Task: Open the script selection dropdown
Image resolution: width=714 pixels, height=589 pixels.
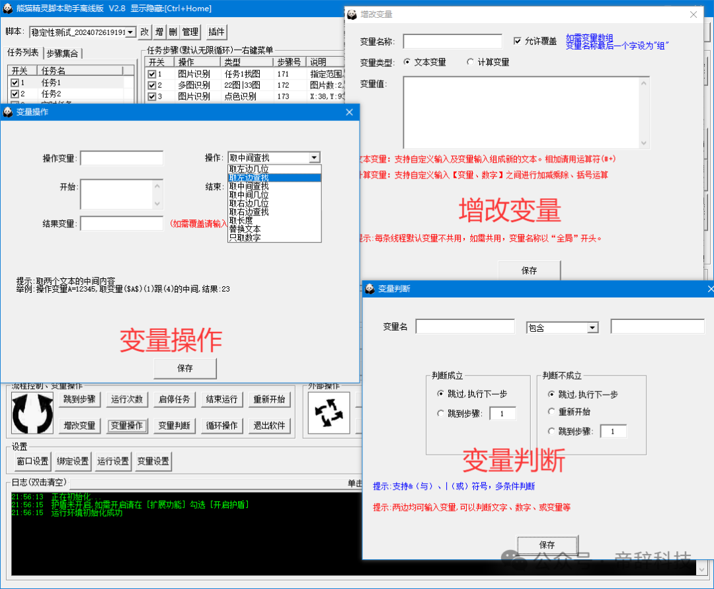Action: [x=130, y=32]
